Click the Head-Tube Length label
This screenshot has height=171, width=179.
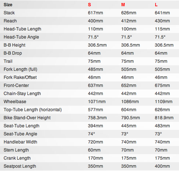tap(22, 29)
